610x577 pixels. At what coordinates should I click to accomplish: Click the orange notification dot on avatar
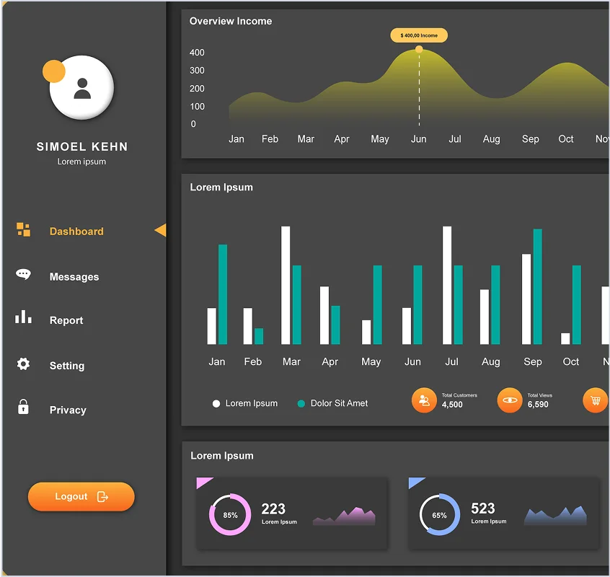53,71
